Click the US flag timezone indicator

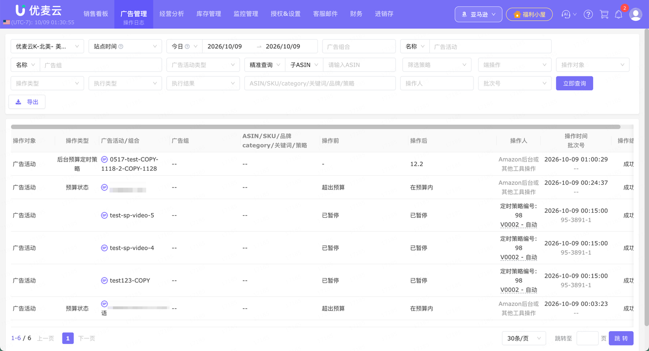(x=6, y=22)
